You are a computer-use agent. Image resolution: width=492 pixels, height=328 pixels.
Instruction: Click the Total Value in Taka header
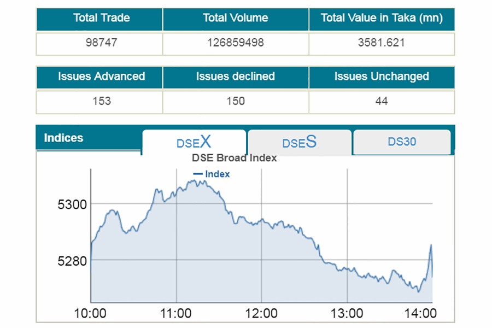[382, 19]
